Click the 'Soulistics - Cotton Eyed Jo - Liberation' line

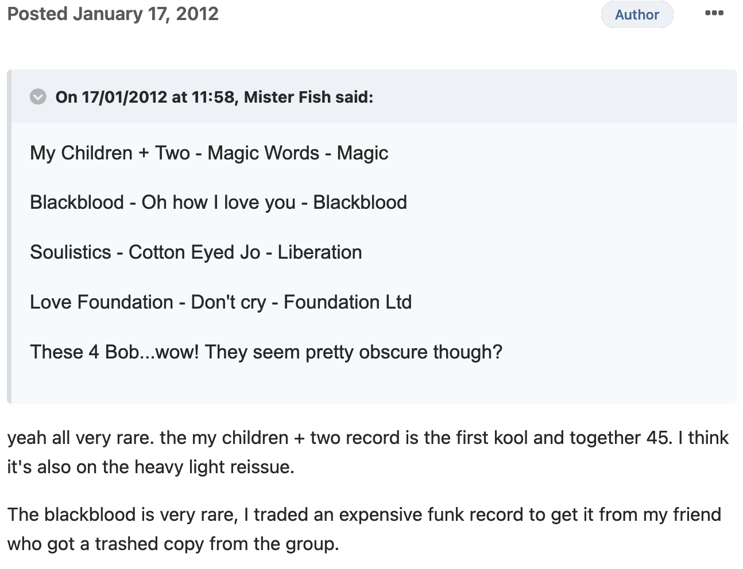tap(196, 252)
